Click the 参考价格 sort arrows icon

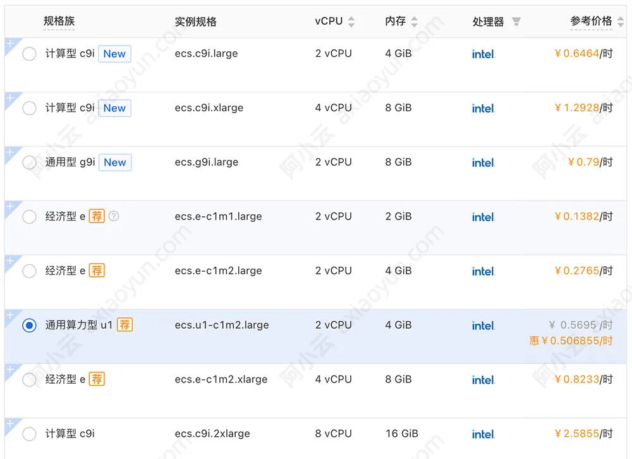pyautogui.click(x=621, y=21)
